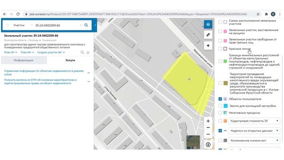Activate the locate-me map tool
This screenshot has width=284, height=160.
click(208, 45)
